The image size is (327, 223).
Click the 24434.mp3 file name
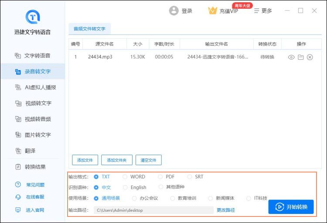[x=100, y=57]
